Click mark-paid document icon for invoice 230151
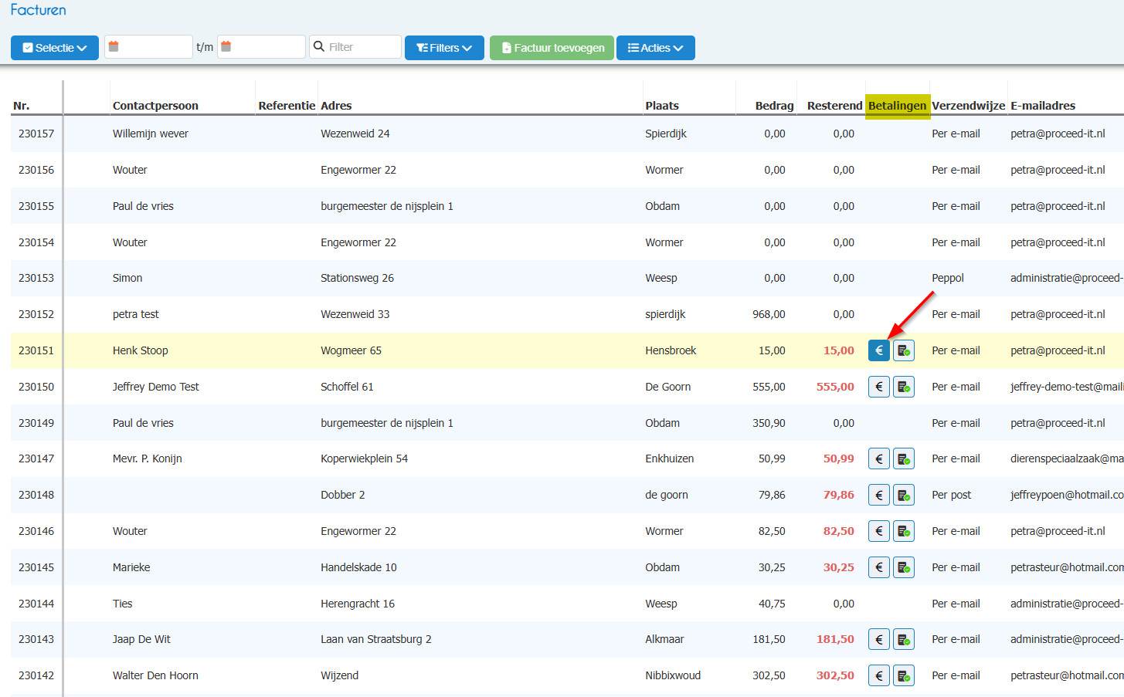The width and height of the screenshot is (1124, 697). [x=904, y=350]
